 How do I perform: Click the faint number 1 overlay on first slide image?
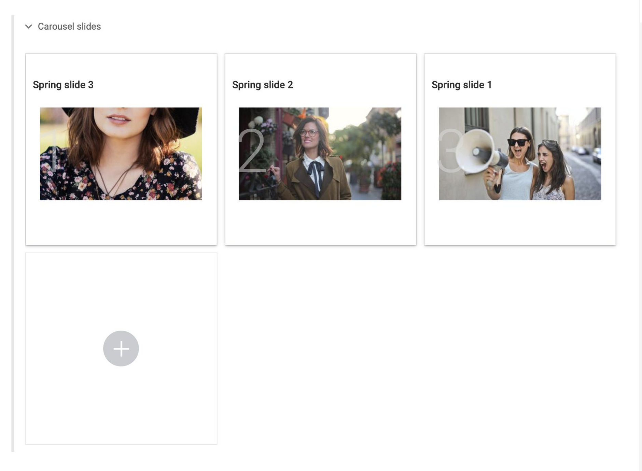pyautogui.click(x=54, y=152)
